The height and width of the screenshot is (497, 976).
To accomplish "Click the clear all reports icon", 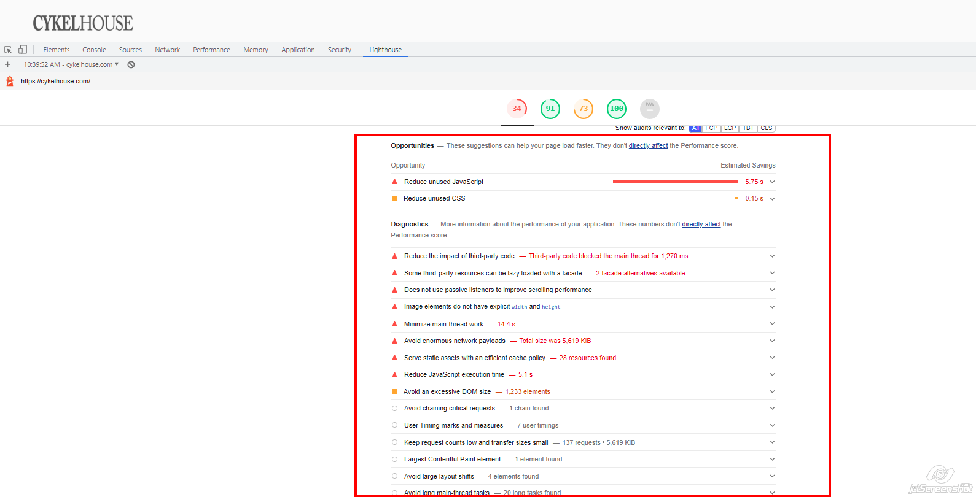I will [x=131, y=64].
